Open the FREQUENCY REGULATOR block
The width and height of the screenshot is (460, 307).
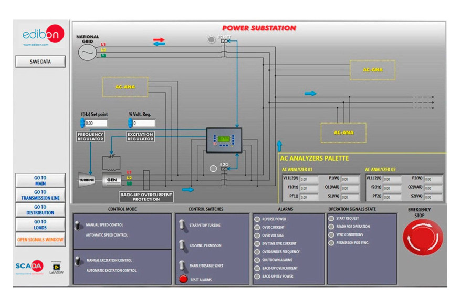point(89,136)
